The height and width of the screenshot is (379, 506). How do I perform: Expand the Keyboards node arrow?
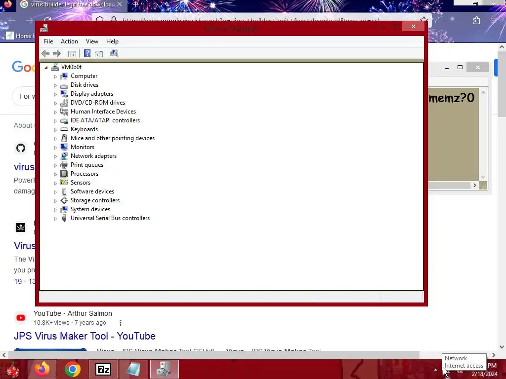click(x=55, y=130)
